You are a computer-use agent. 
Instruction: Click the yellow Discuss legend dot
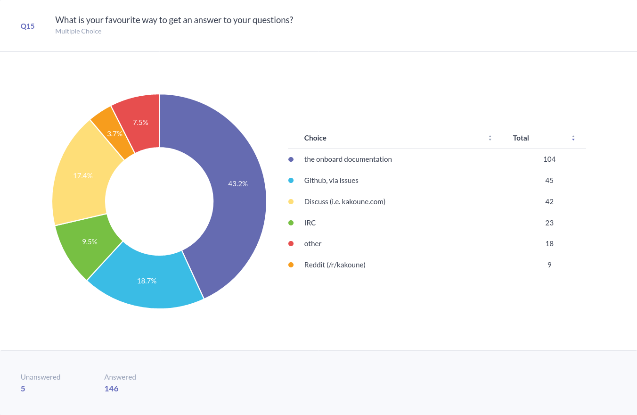(x=291, y=202)
